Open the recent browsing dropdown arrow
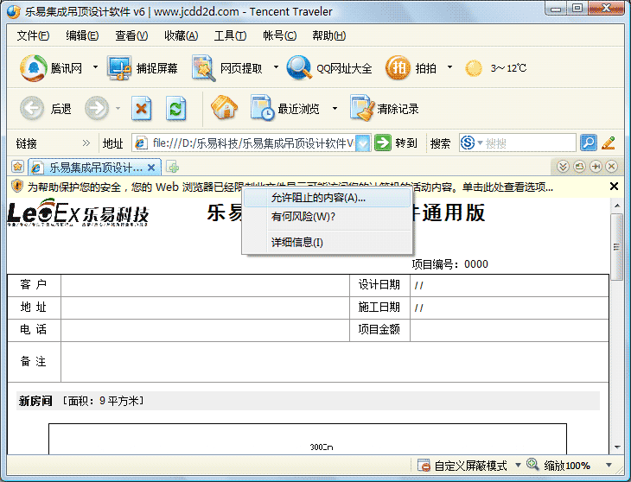Screen dimensions: 631x482 click(x=335, y=110)
